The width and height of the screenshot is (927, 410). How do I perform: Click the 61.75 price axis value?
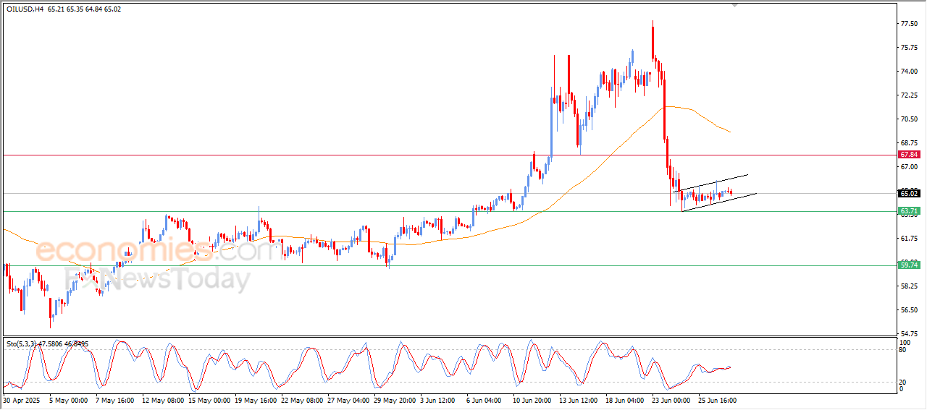[910, 239]
